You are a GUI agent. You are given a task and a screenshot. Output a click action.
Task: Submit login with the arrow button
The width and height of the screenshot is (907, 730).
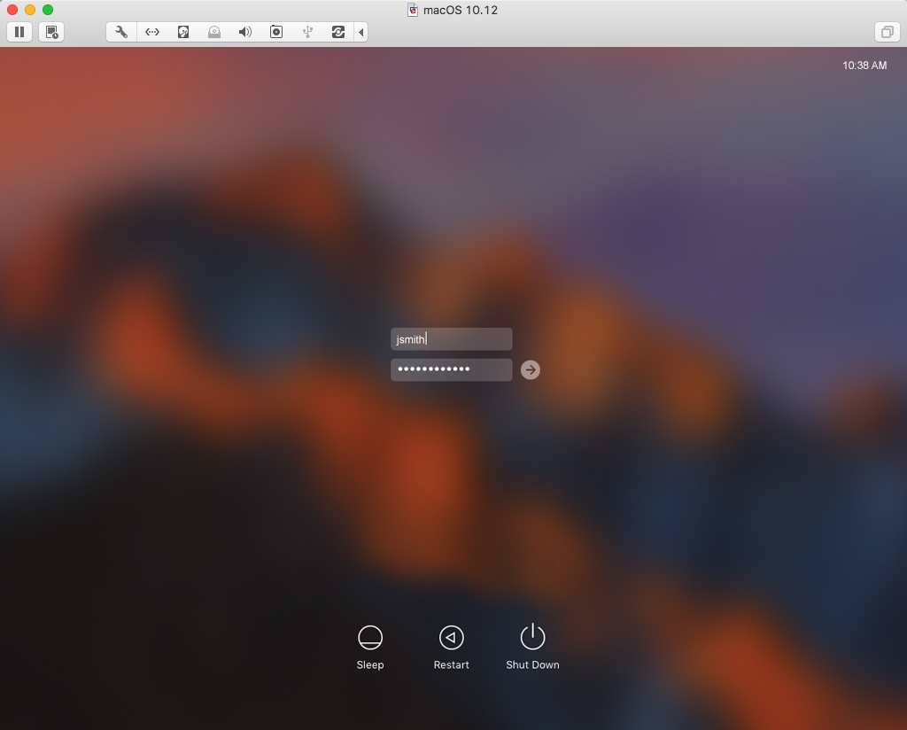point(531,369)
